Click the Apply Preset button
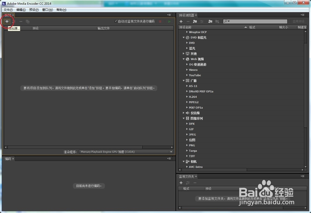 299,21
